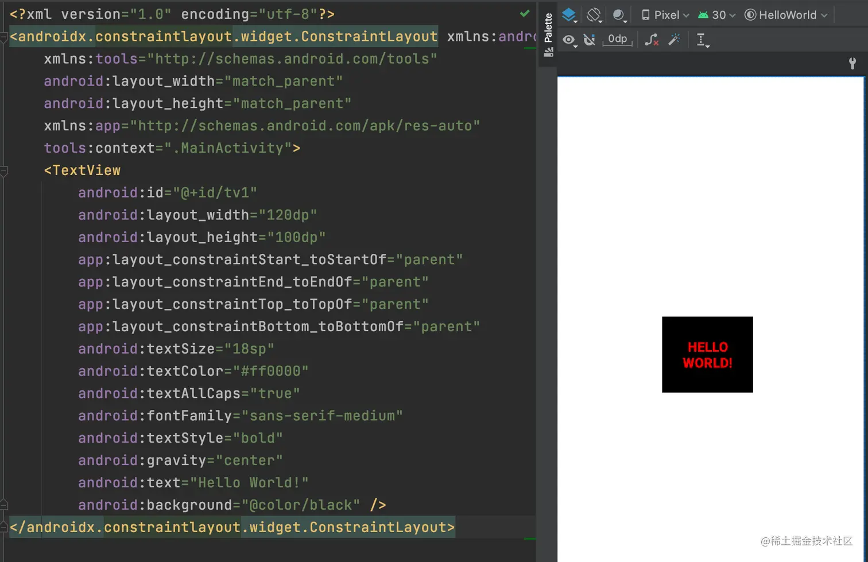Clear all constraints
Viewport: 868px width, 562px height.
[652, 40]
